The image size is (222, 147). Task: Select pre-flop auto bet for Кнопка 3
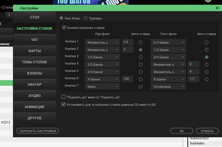click(140, 57)
